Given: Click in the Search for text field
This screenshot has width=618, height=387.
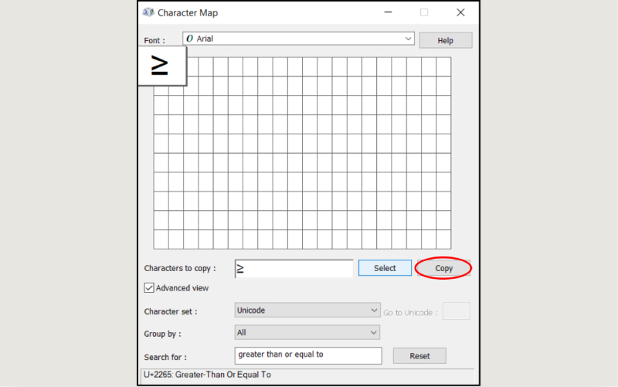Looking at the screenshot, I should click(307, 355).
